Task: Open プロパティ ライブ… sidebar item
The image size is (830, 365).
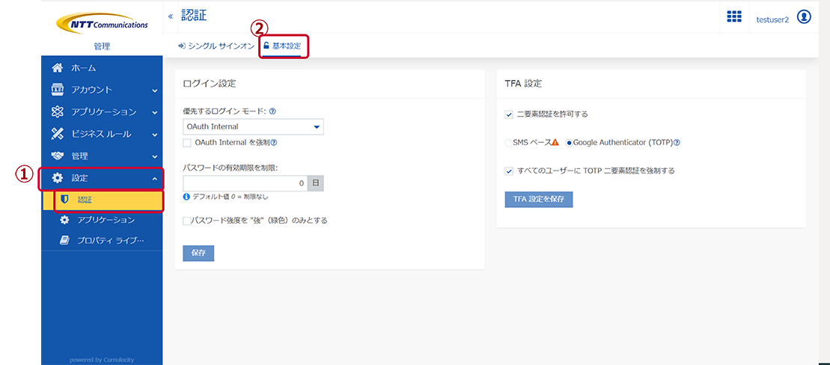Action: coord(102,241)
